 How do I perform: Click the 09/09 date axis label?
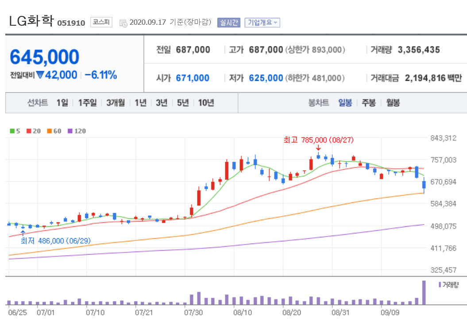coord(390,313)
